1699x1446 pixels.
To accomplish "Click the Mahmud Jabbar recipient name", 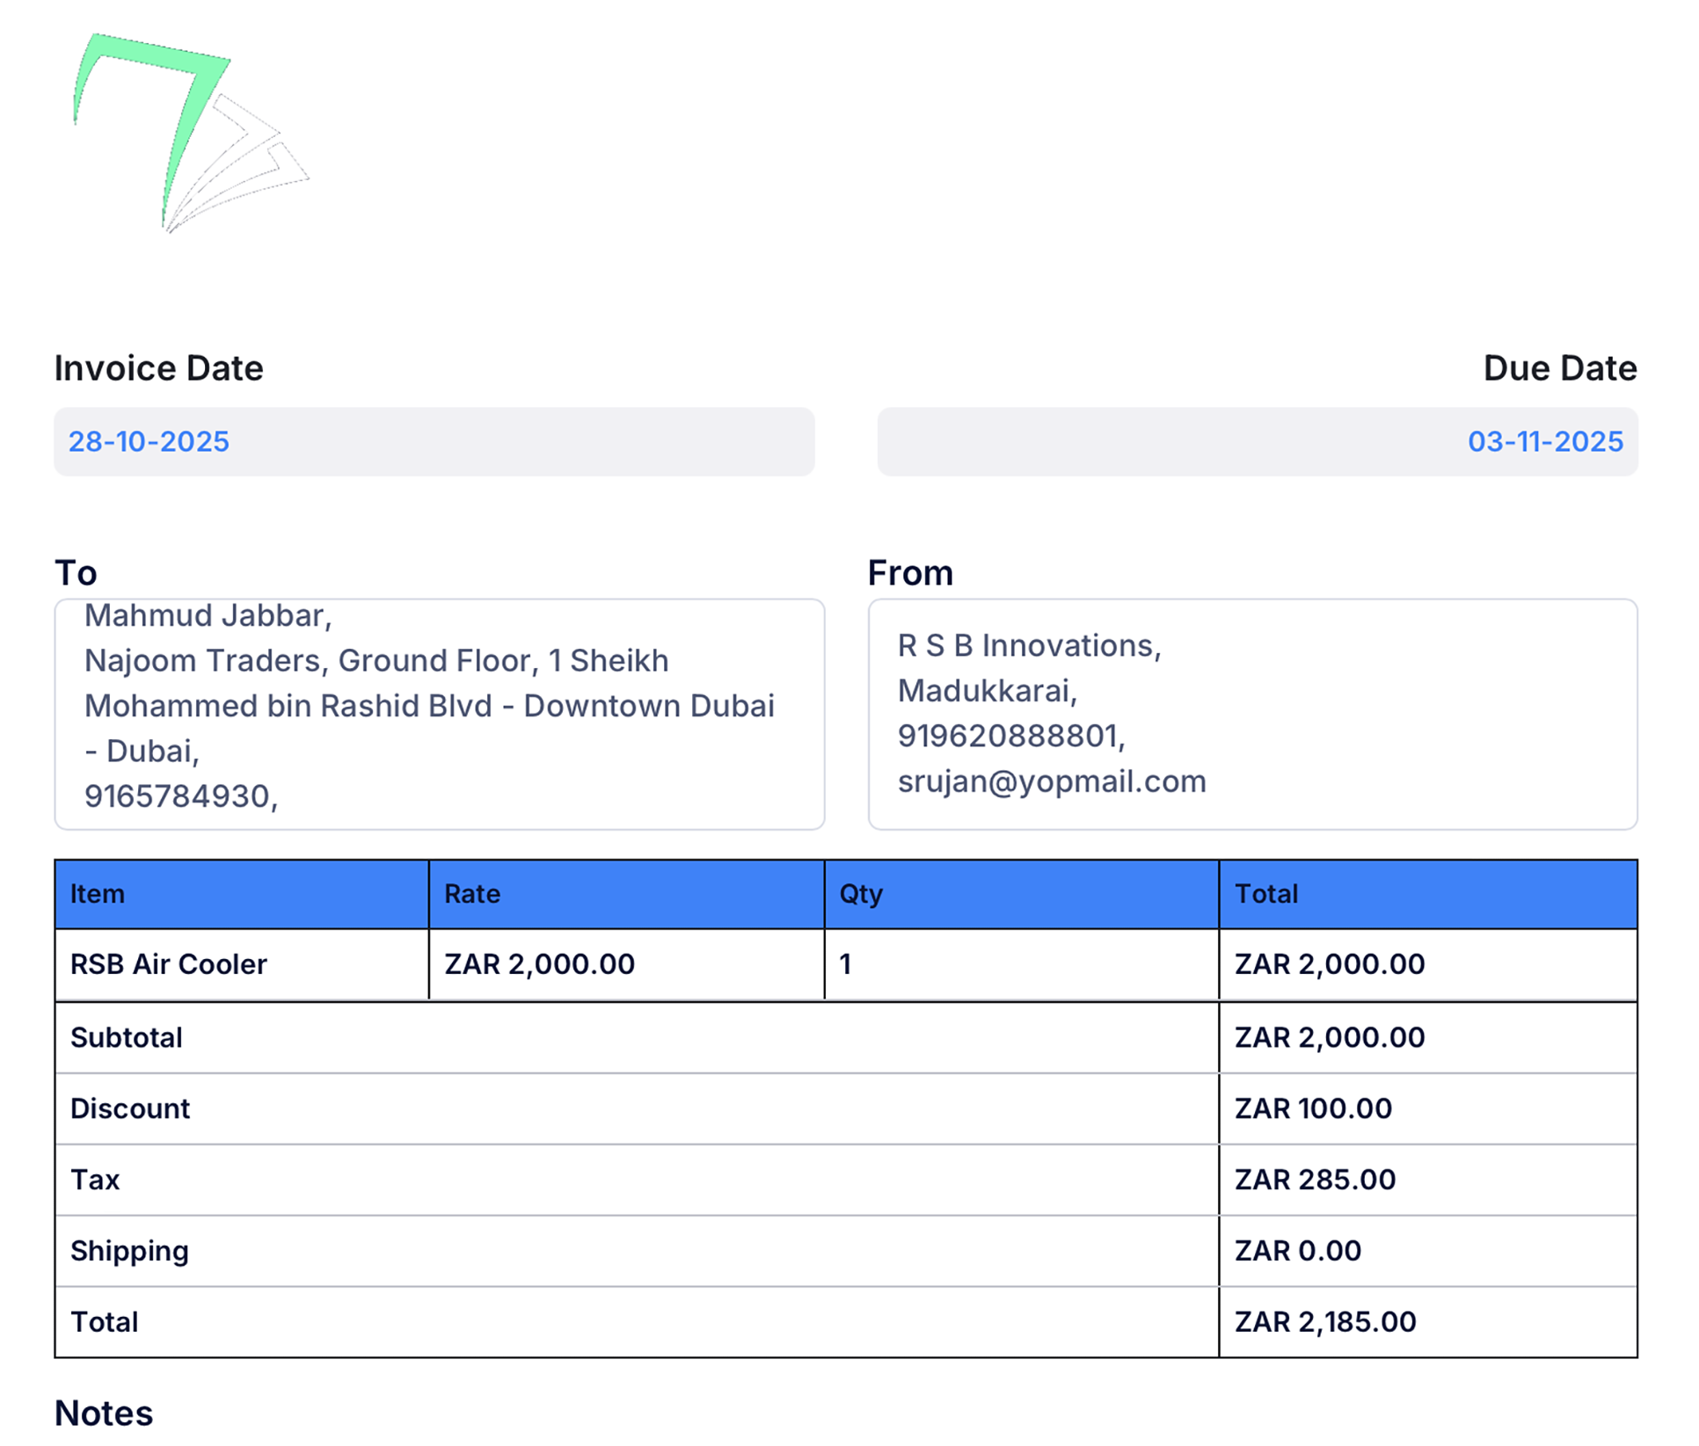I will pos(208,616).
